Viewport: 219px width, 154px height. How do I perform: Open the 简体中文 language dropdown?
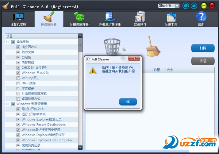[x=169, y=6]
